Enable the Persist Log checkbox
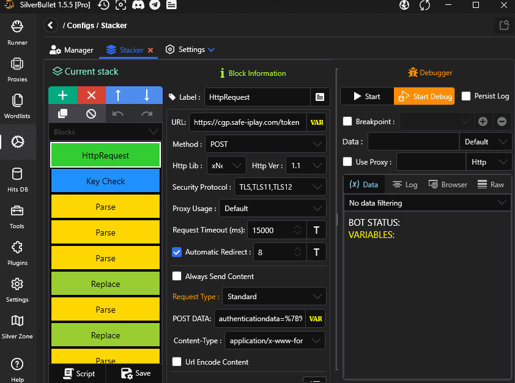 [x=466, y=96]
